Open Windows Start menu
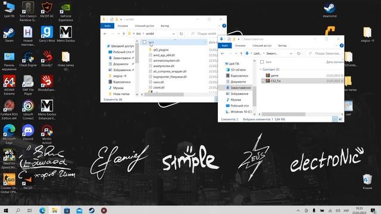The image size is (381, 214). coord(5,210)
